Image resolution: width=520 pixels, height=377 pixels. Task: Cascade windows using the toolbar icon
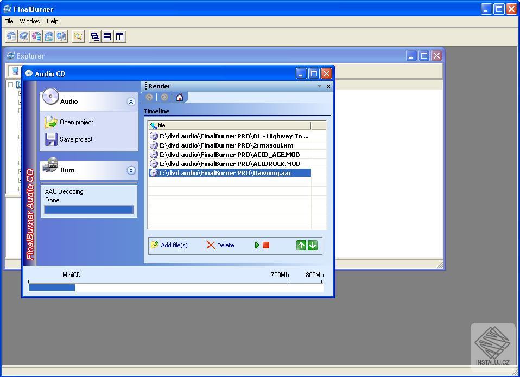tap(95, 36)
